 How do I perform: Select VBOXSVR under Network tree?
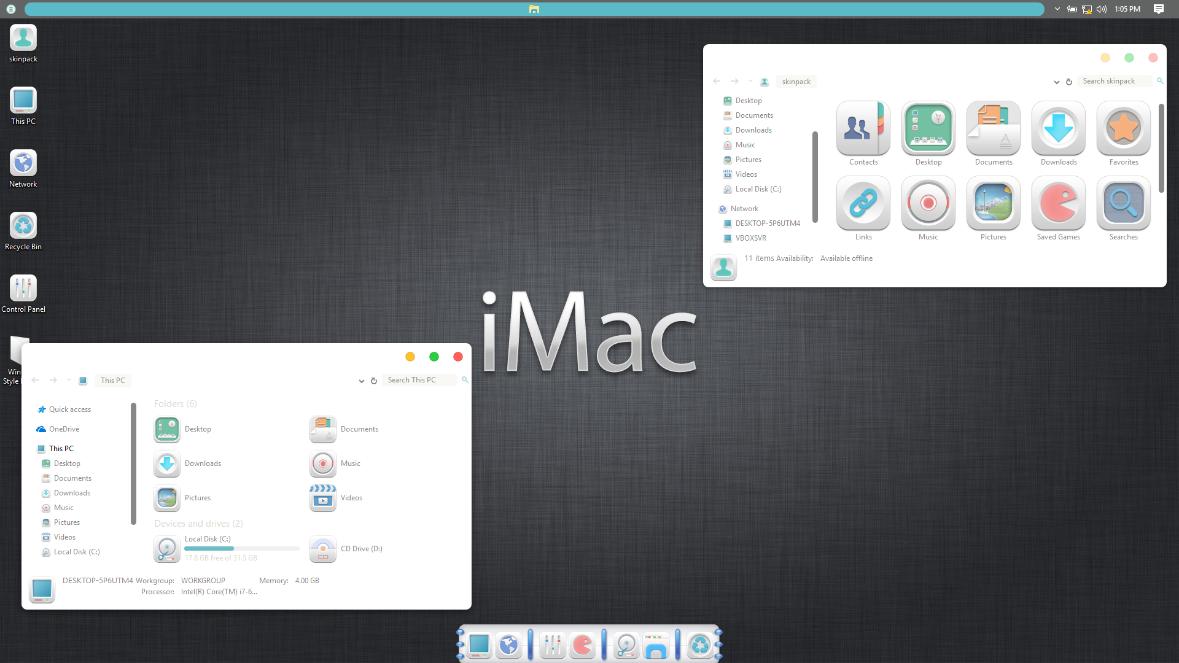750,238
